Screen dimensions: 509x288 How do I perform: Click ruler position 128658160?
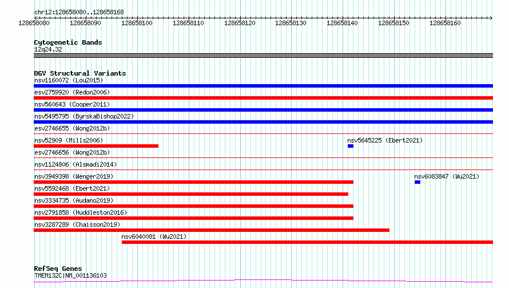coord(445,23)
